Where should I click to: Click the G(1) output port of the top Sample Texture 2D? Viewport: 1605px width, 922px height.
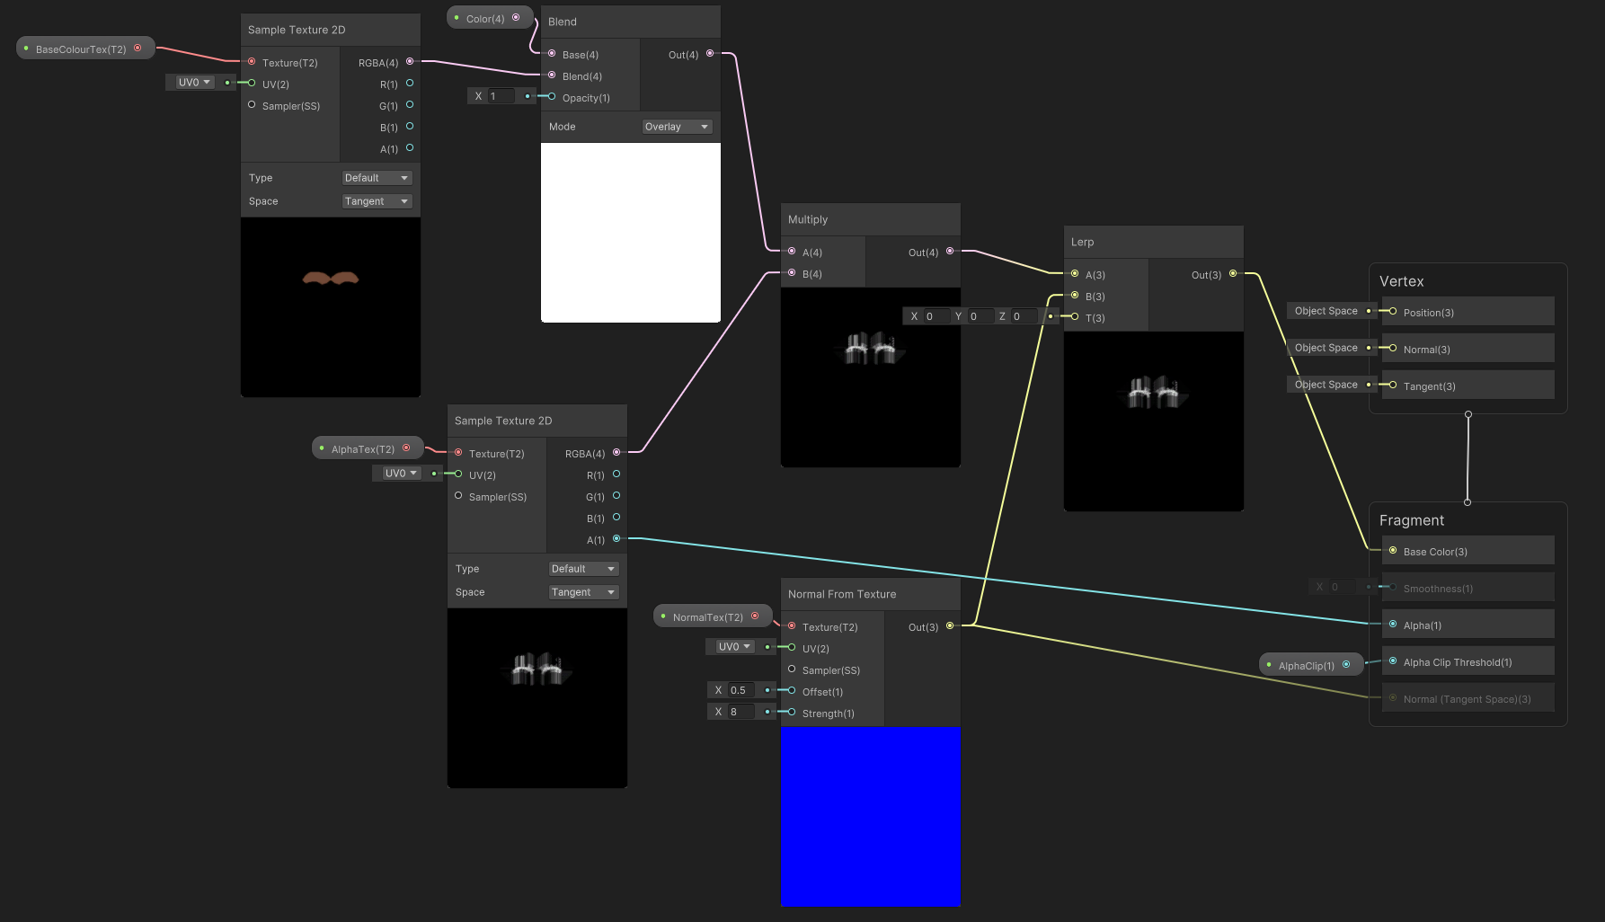(x=410, y=104)
